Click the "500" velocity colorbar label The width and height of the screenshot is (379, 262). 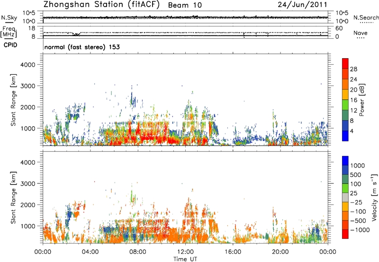(x=356, y=175)
